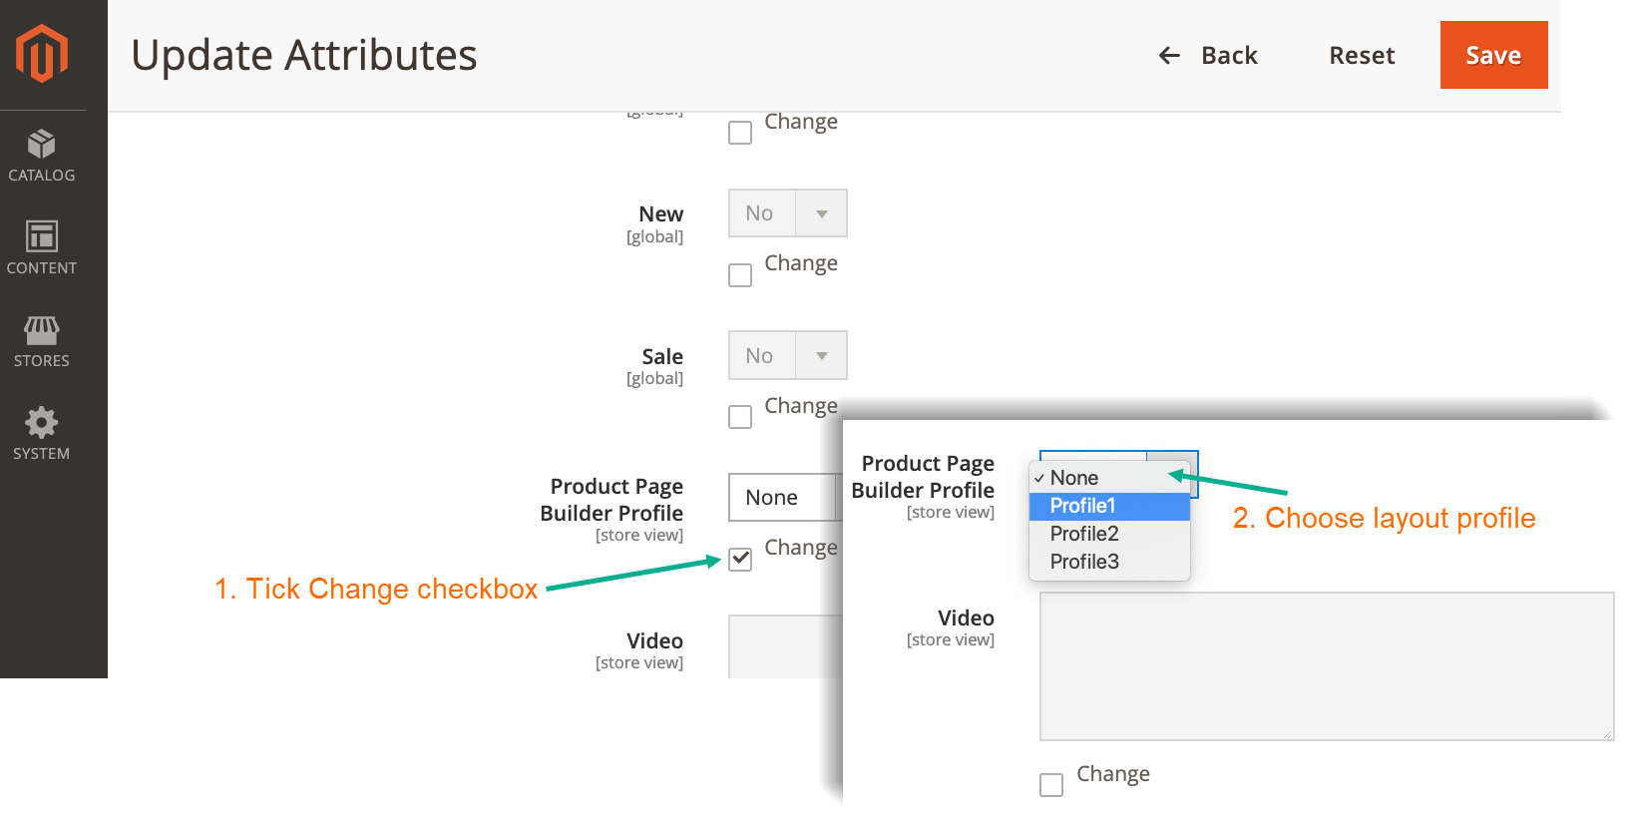Click the orange Save button
The width and height of the screenshot is (1631, 822).
pos(1493,55)
